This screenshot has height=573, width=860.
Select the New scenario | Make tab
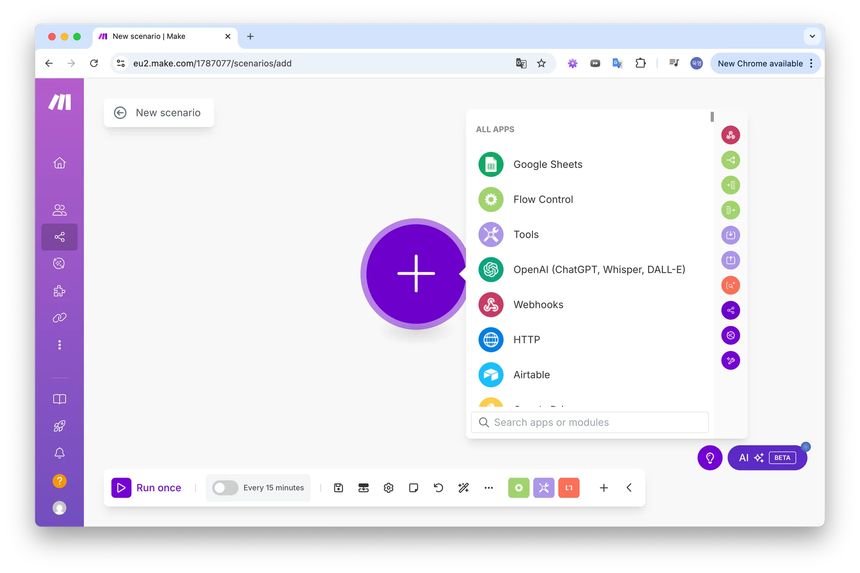point(165,36)
